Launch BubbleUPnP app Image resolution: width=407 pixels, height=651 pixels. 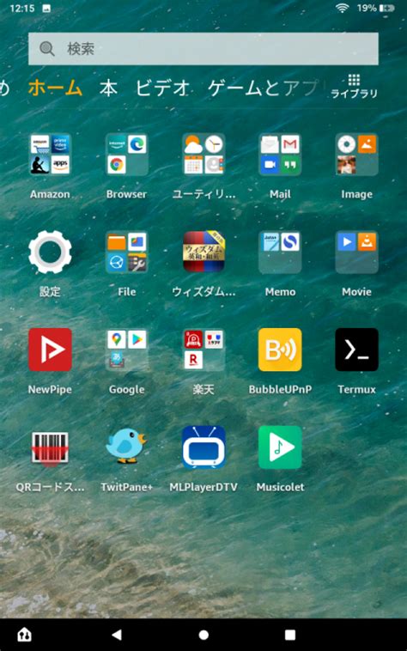coord(280,350)
